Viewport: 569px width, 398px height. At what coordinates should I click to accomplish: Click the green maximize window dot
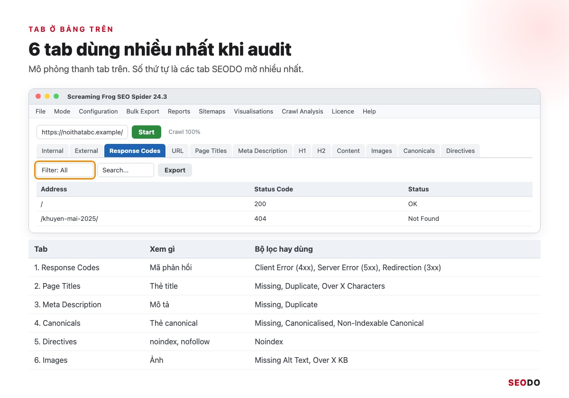point(56,96)
